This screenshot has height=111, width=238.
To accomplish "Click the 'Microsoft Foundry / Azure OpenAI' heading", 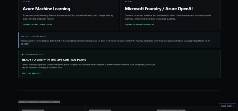I will click(159, 9).
